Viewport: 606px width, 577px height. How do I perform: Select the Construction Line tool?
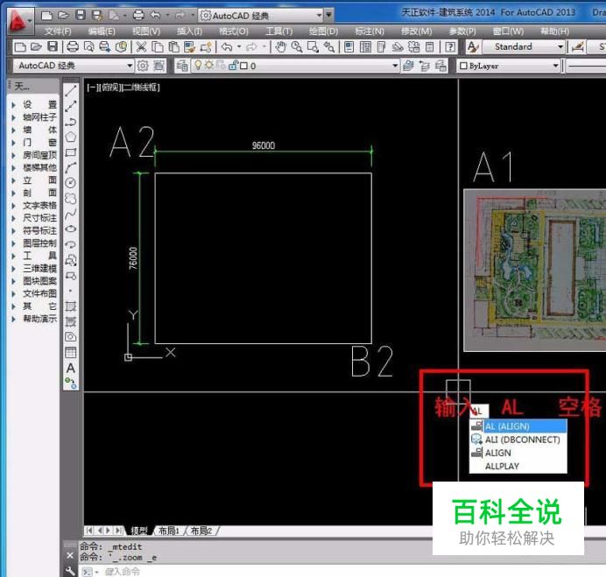click(71, 106)
